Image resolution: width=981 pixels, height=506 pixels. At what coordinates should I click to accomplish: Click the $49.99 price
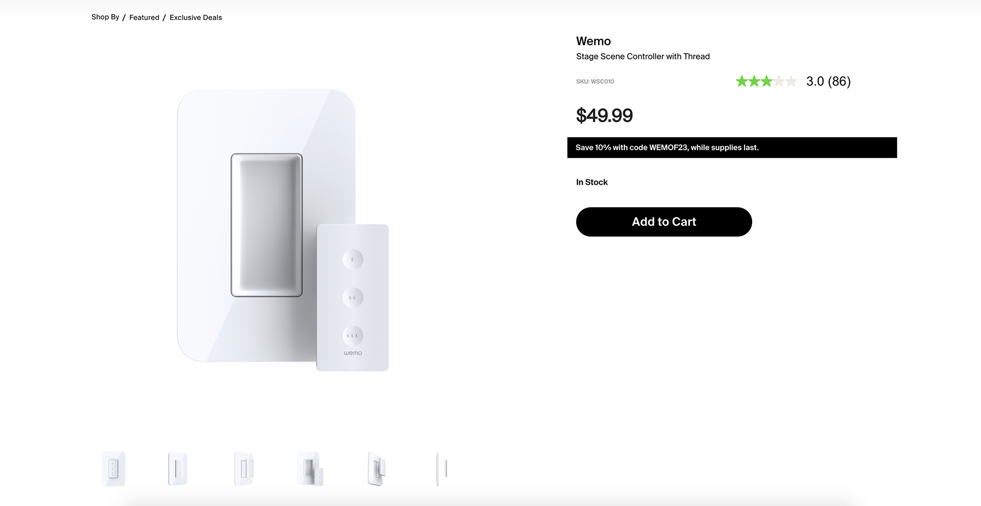coord(604,115)
